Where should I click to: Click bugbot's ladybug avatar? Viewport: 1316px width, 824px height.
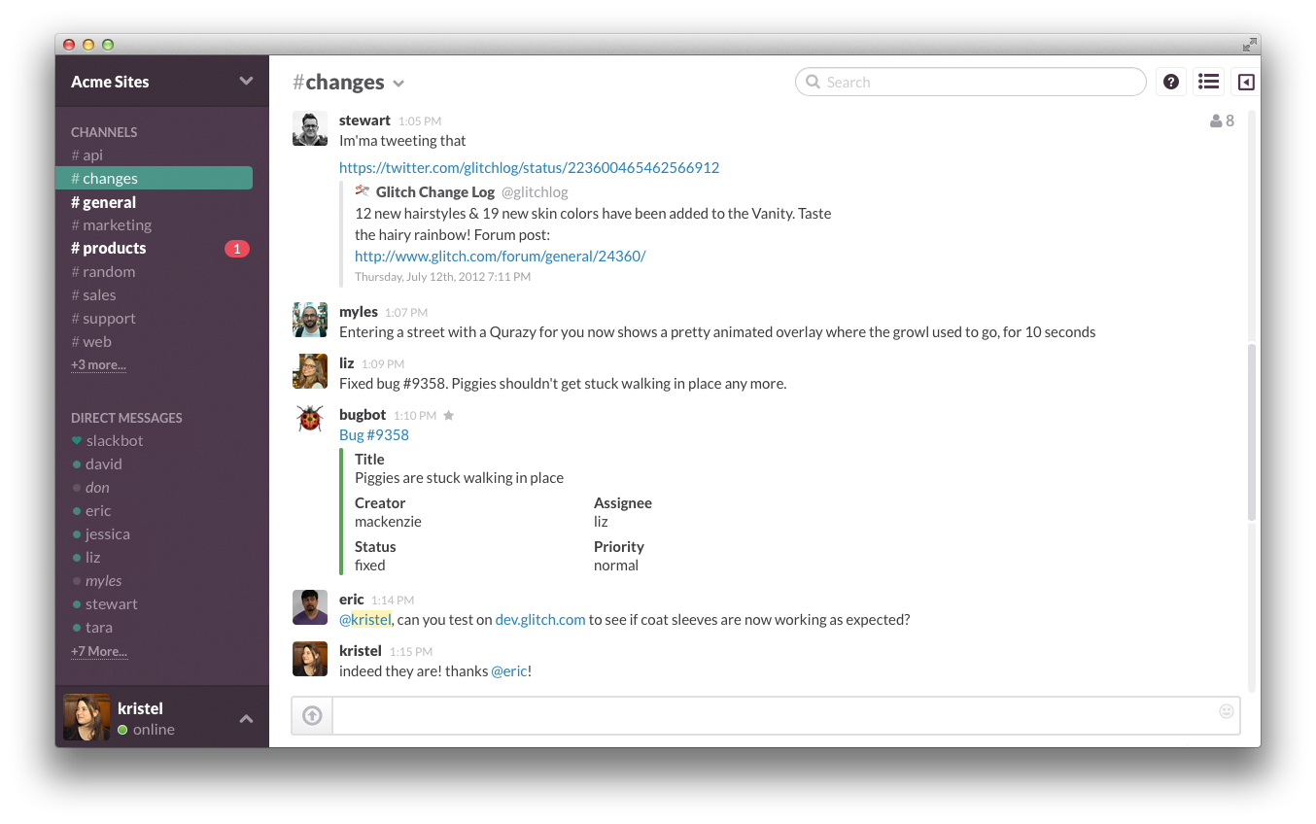click(x=309, y=418)
